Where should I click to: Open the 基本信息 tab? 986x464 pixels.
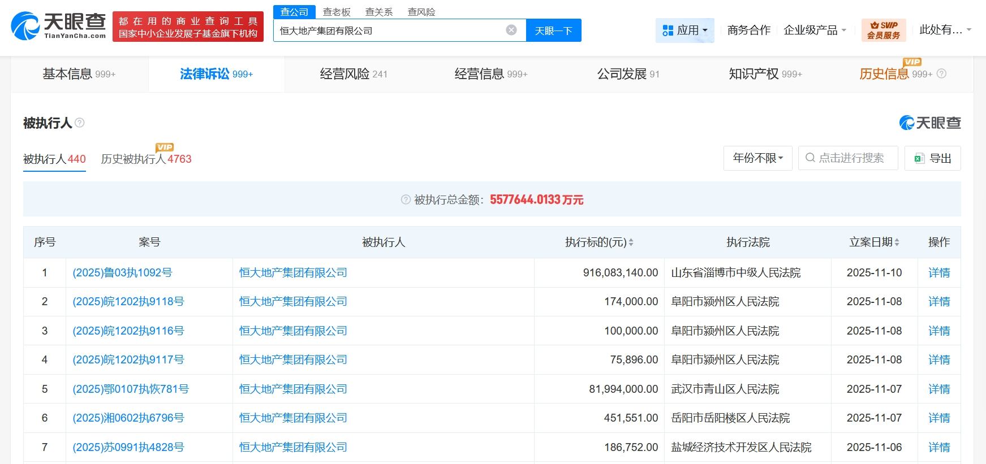tap(79, 74)
